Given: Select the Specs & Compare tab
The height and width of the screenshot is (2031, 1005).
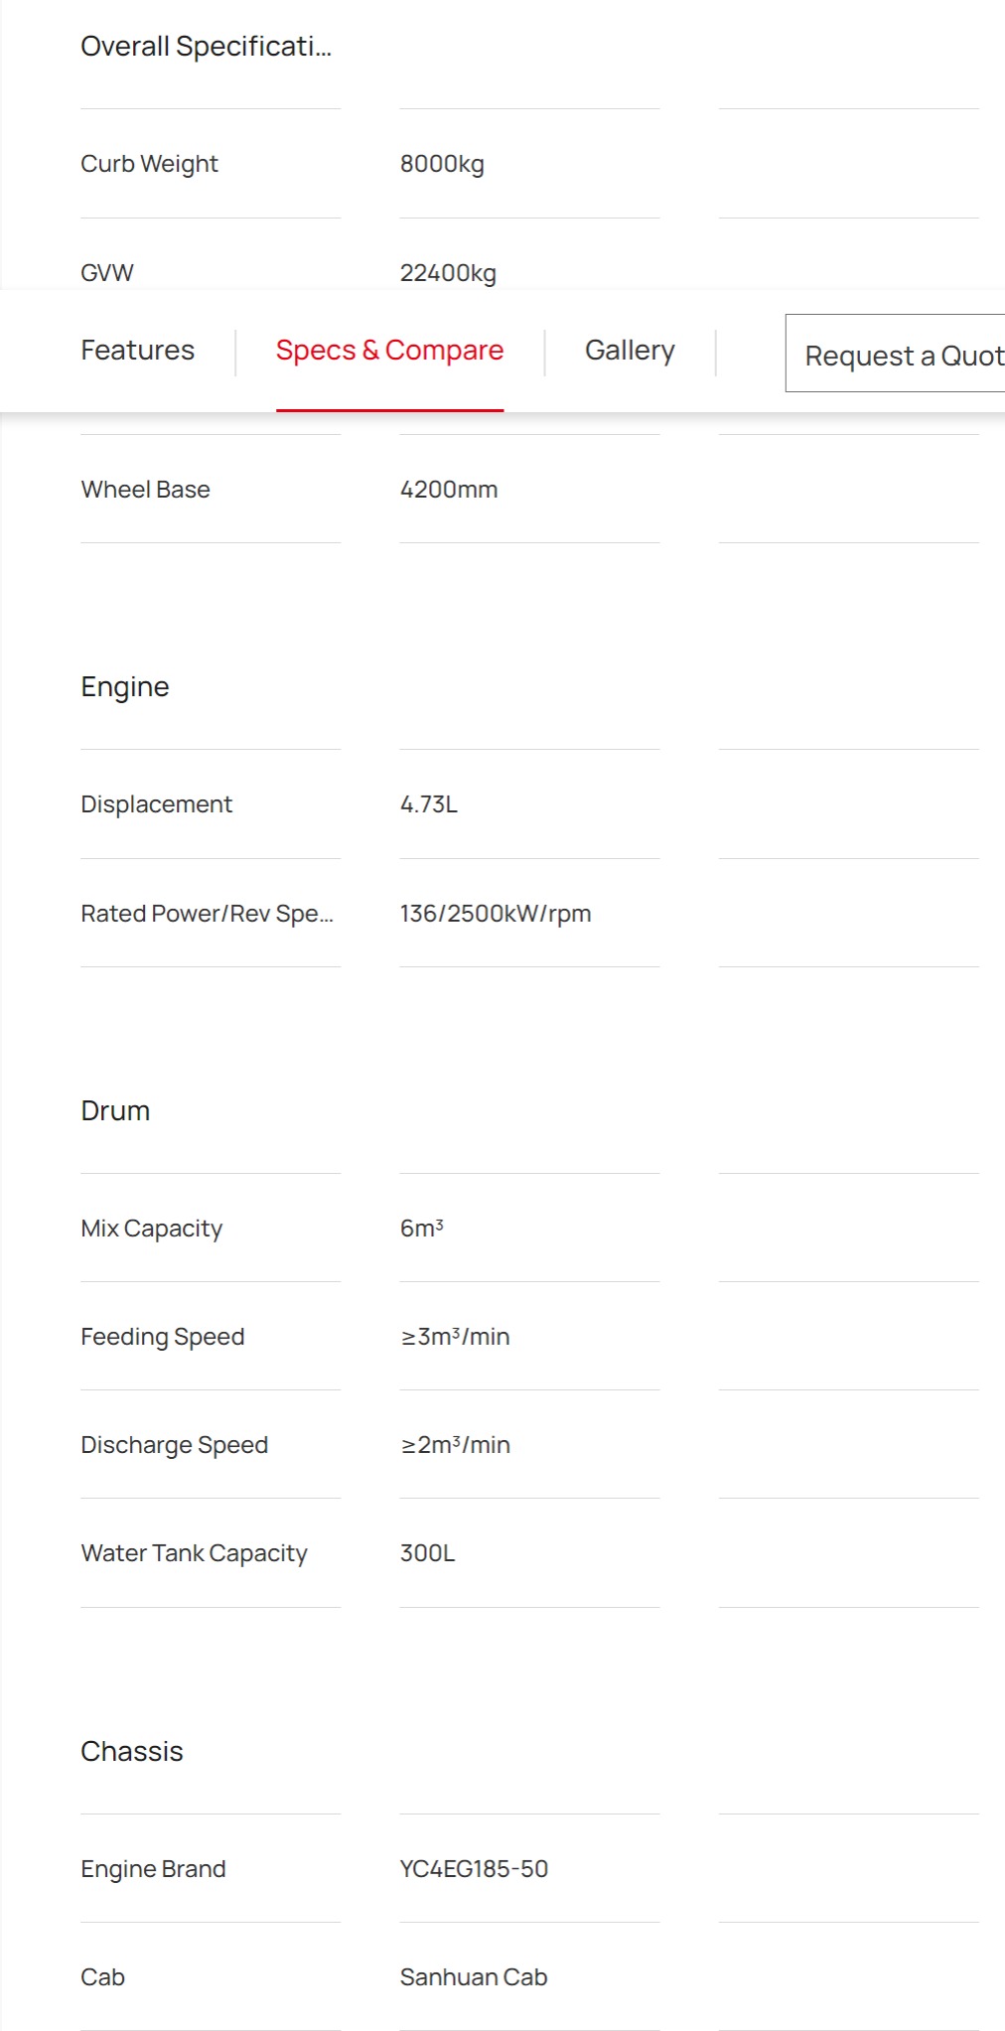Looking at the screenshot, I should [x=389, y=351].
